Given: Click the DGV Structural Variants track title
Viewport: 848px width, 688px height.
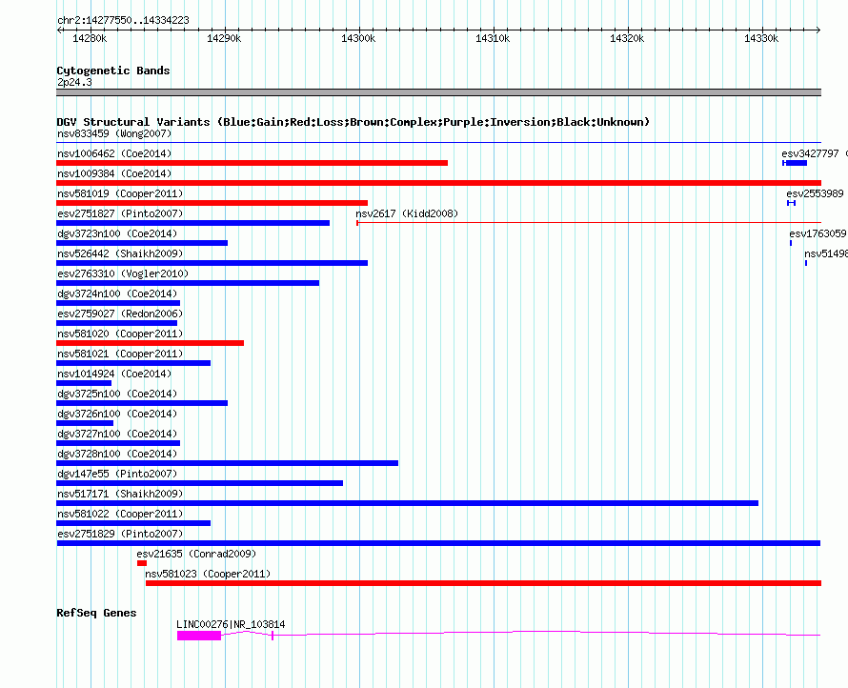Looking at the screenshot, I should tap(353, 122).
